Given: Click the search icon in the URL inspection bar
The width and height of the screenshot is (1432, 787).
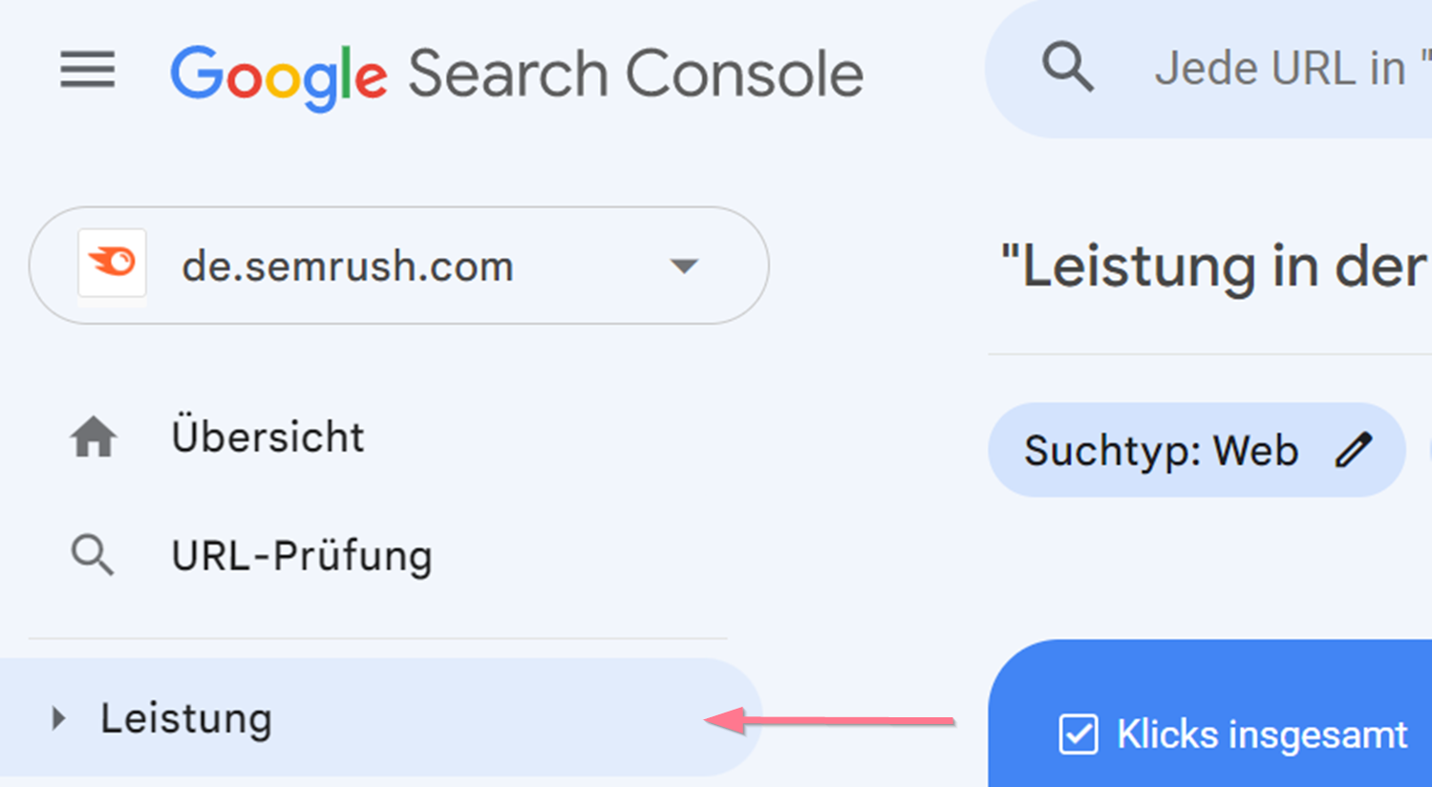Looking at the screenshot, I should [x=1067, y=67].
